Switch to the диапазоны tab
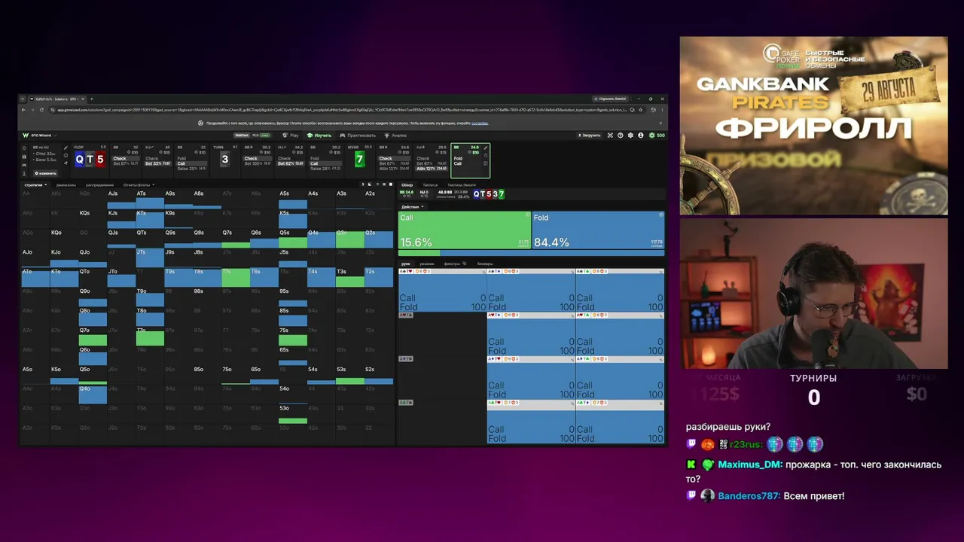964x542 pixels. (66, 184)
